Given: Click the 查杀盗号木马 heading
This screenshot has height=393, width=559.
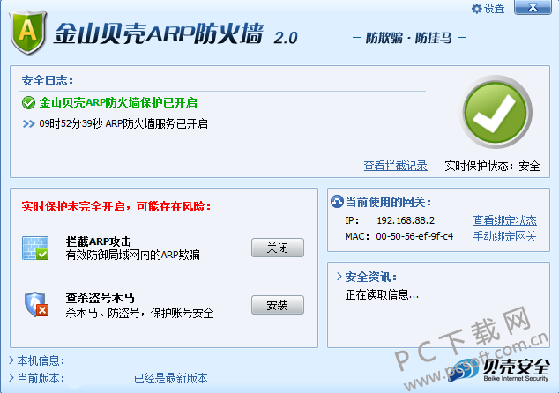Looking at the screenshot, I should click(101, 298).
